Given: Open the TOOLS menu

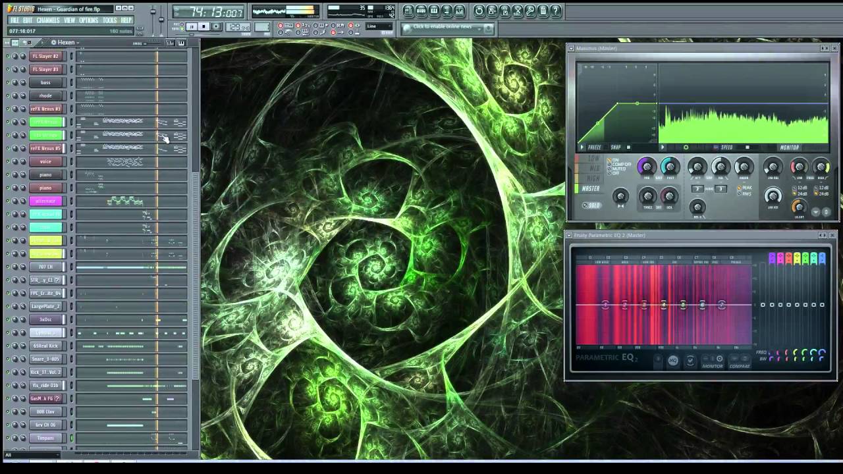Looking at the screenshot, I should 109,20.
